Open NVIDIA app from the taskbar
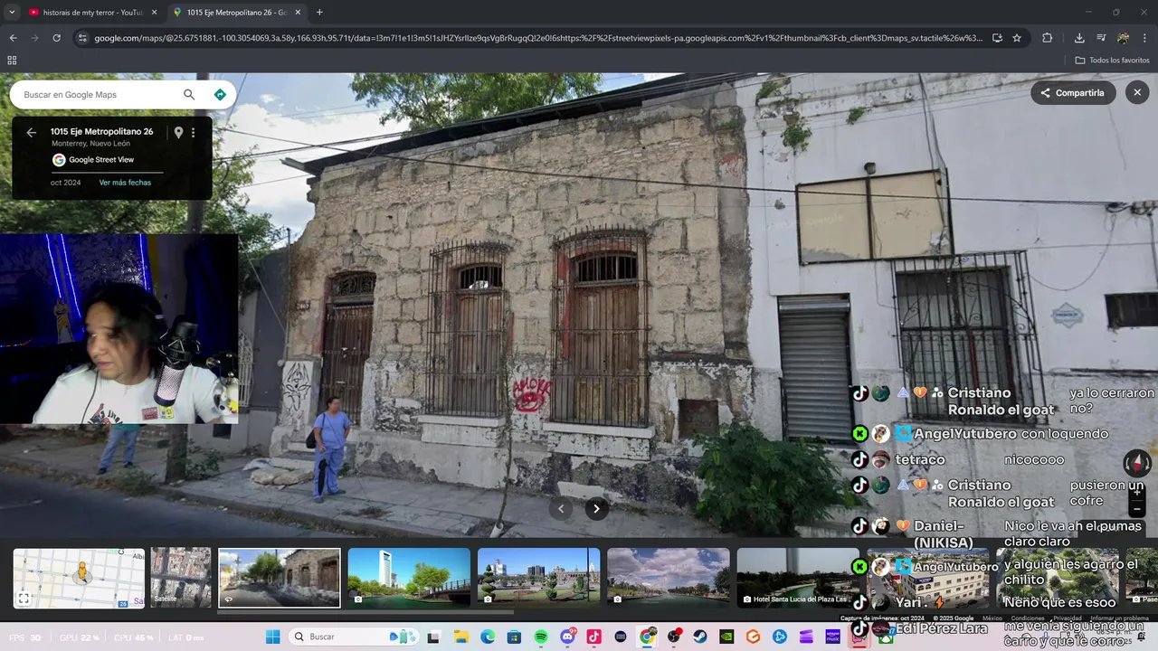 pyautogui.click(x=726, y=637)
